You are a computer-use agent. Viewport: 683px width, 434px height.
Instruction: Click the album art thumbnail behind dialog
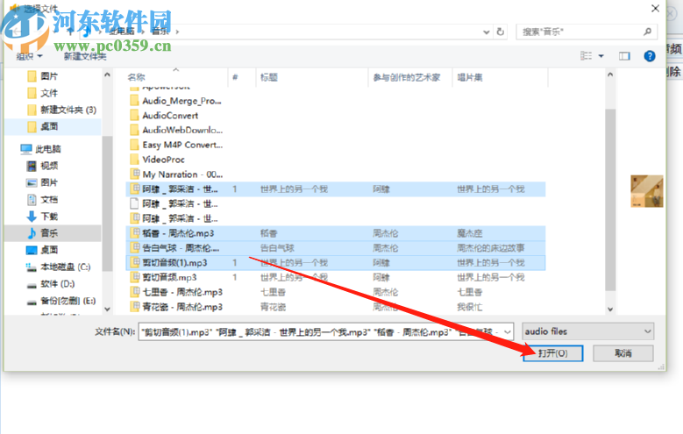(x=647, y=191)
